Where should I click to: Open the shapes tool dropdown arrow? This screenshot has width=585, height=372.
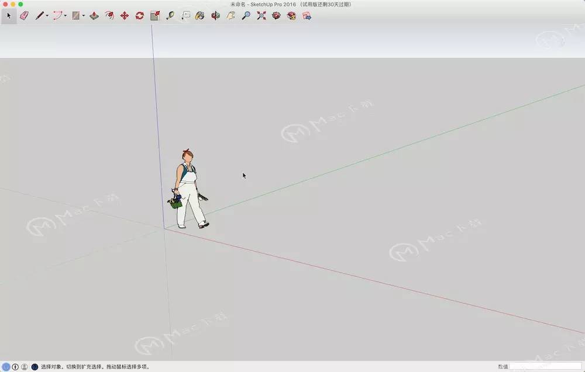84,16
